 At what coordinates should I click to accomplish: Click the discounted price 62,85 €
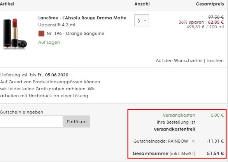[216, 22]
